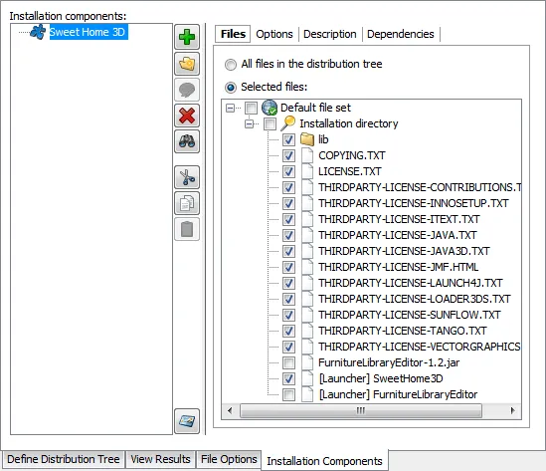Click the COPYING.TXT file icon

click(307, 155)
